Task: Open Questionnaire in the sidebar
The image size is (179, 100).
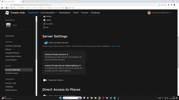Action: coord(12,73)
